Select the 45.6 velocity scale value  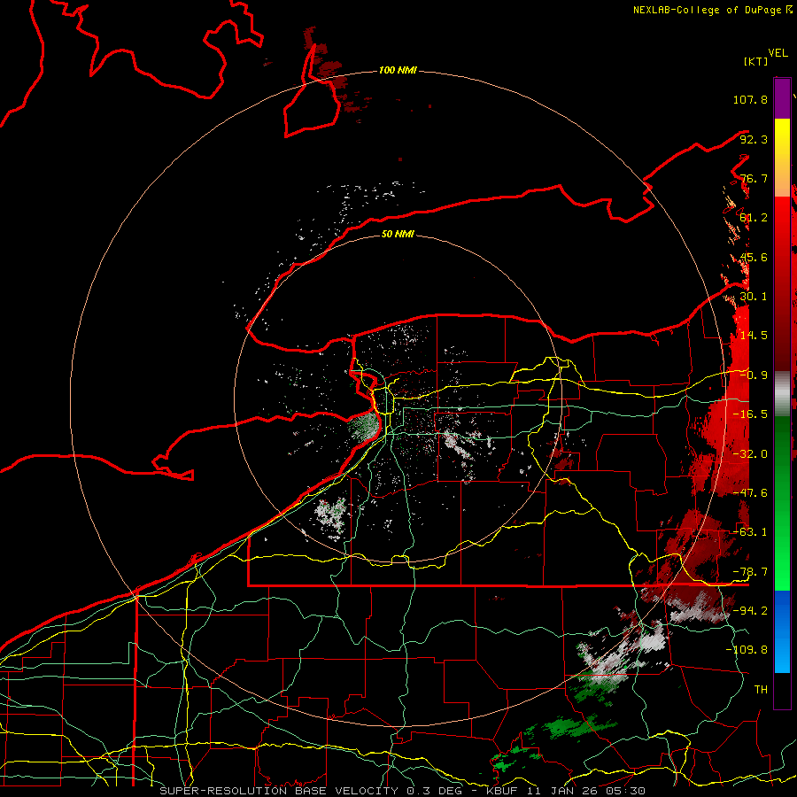[754, 257]
